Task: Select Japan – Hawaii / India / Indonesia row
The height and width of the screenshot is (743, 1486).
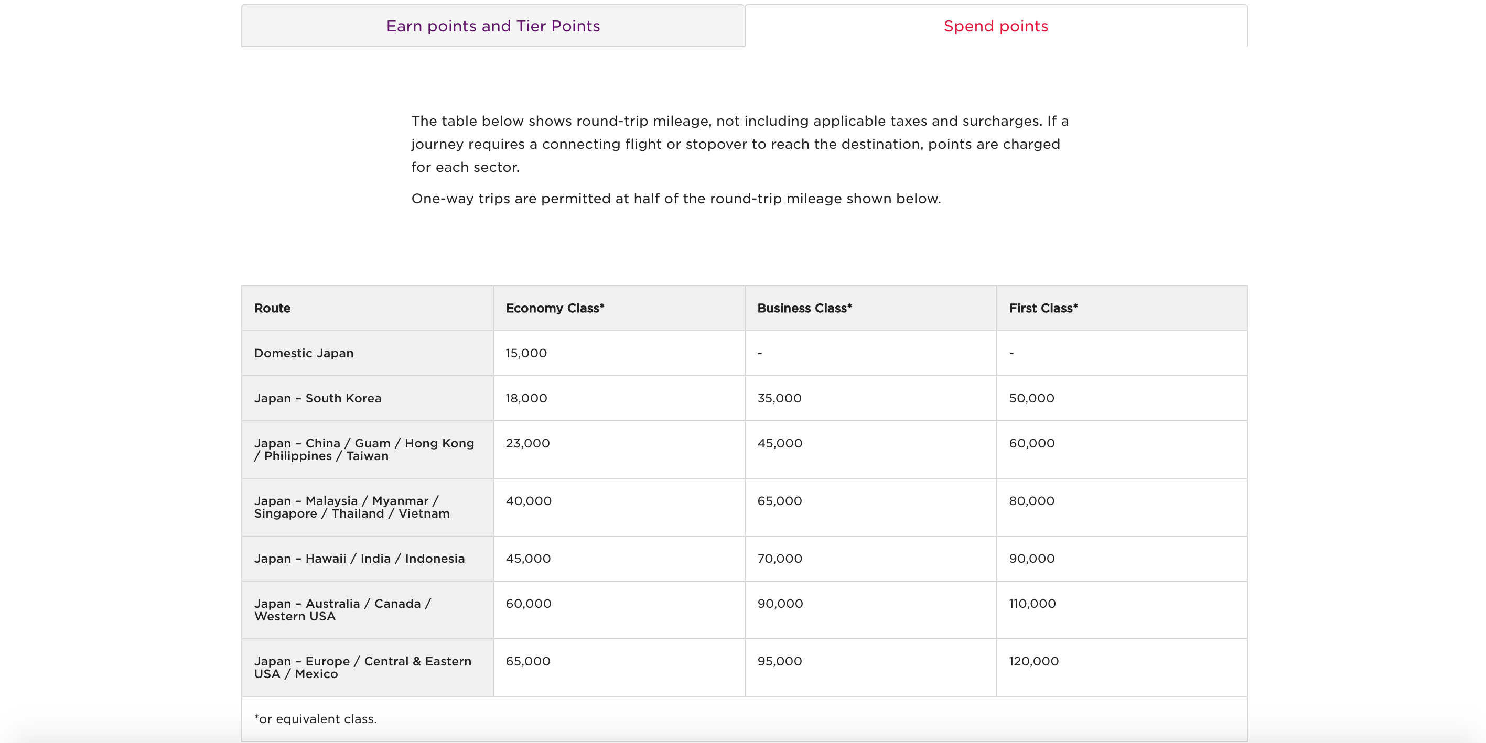Action: (359, 558)
